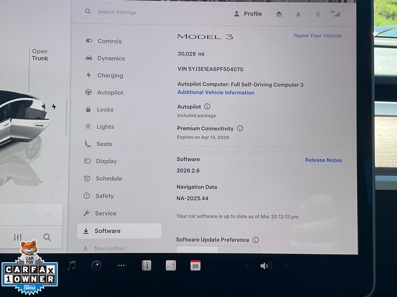Image resolution: width=397 pixels, height=297 pixels.
Task: Click the volume speaker icon
Action: tap(266, 266)
